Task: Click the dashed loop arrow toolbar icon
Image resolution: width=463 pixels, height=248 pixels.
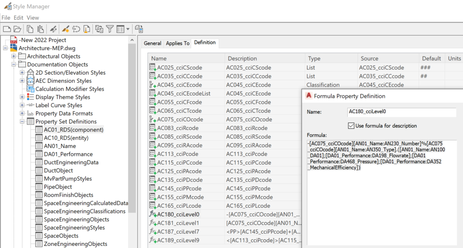Action: click(76, 29)
